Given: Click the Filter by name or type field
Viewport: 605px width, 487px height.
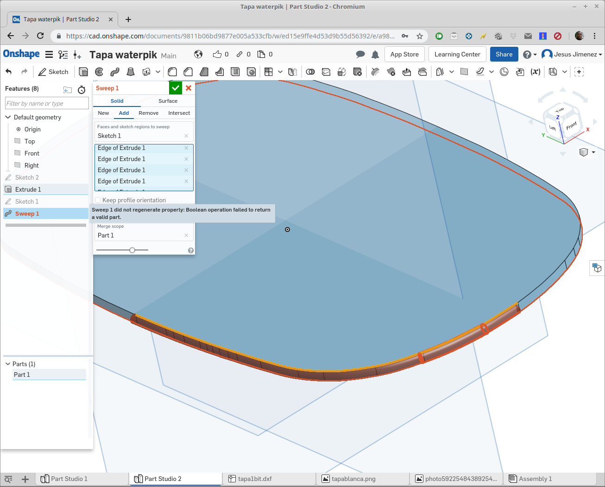Looking at the screenshot, I should tap(47, 103).
